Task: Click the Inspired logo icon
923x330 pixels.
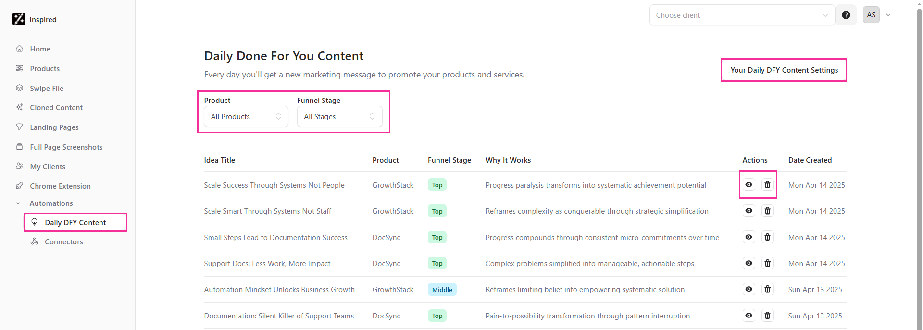Action: coord(19,19)
